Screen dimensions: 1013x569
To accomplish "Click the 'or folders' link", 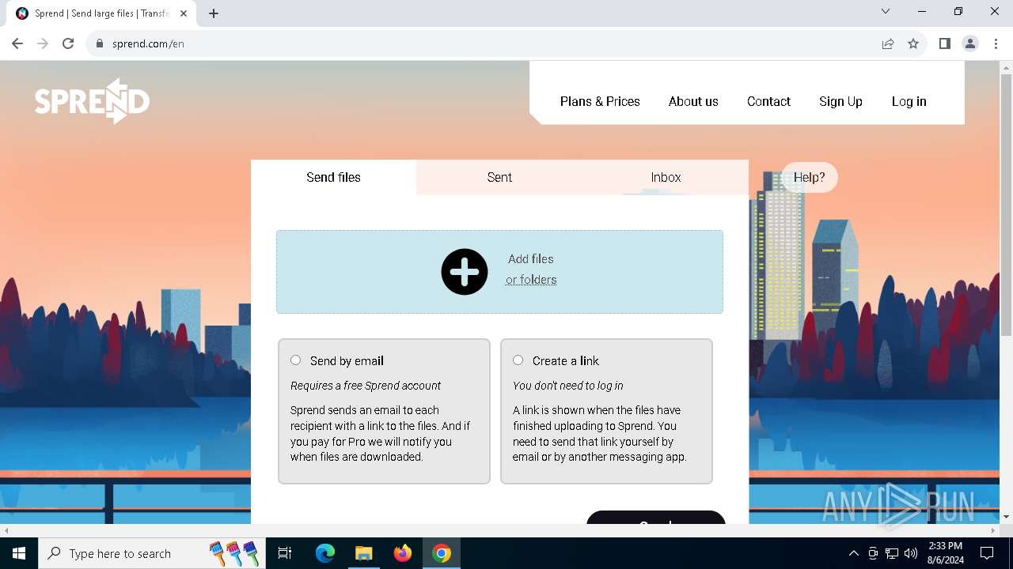I will tap(531, 280).
